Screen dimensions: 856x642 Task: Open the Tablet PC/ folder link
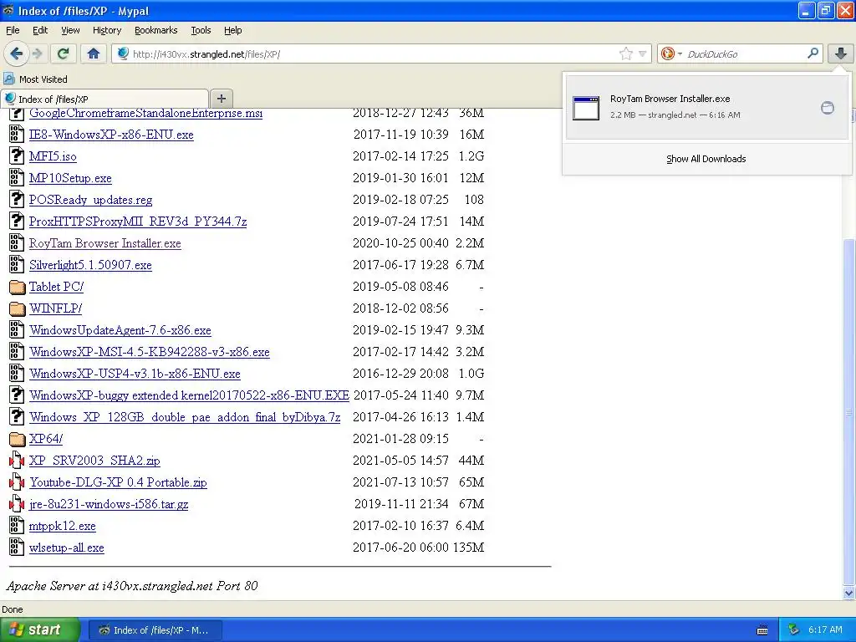click(56, 287)
